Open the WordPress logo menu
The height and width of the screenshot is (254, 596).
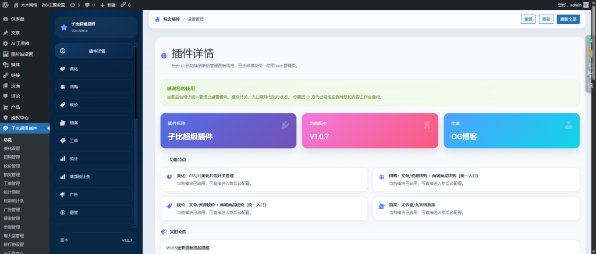pyautogui.click(x=5, y=5)
